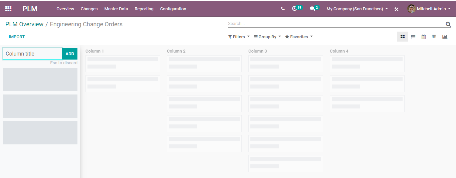The width and height of the screenshot is (456, 178).
Task: Expand the Filters dropdown
Action: 239,37
